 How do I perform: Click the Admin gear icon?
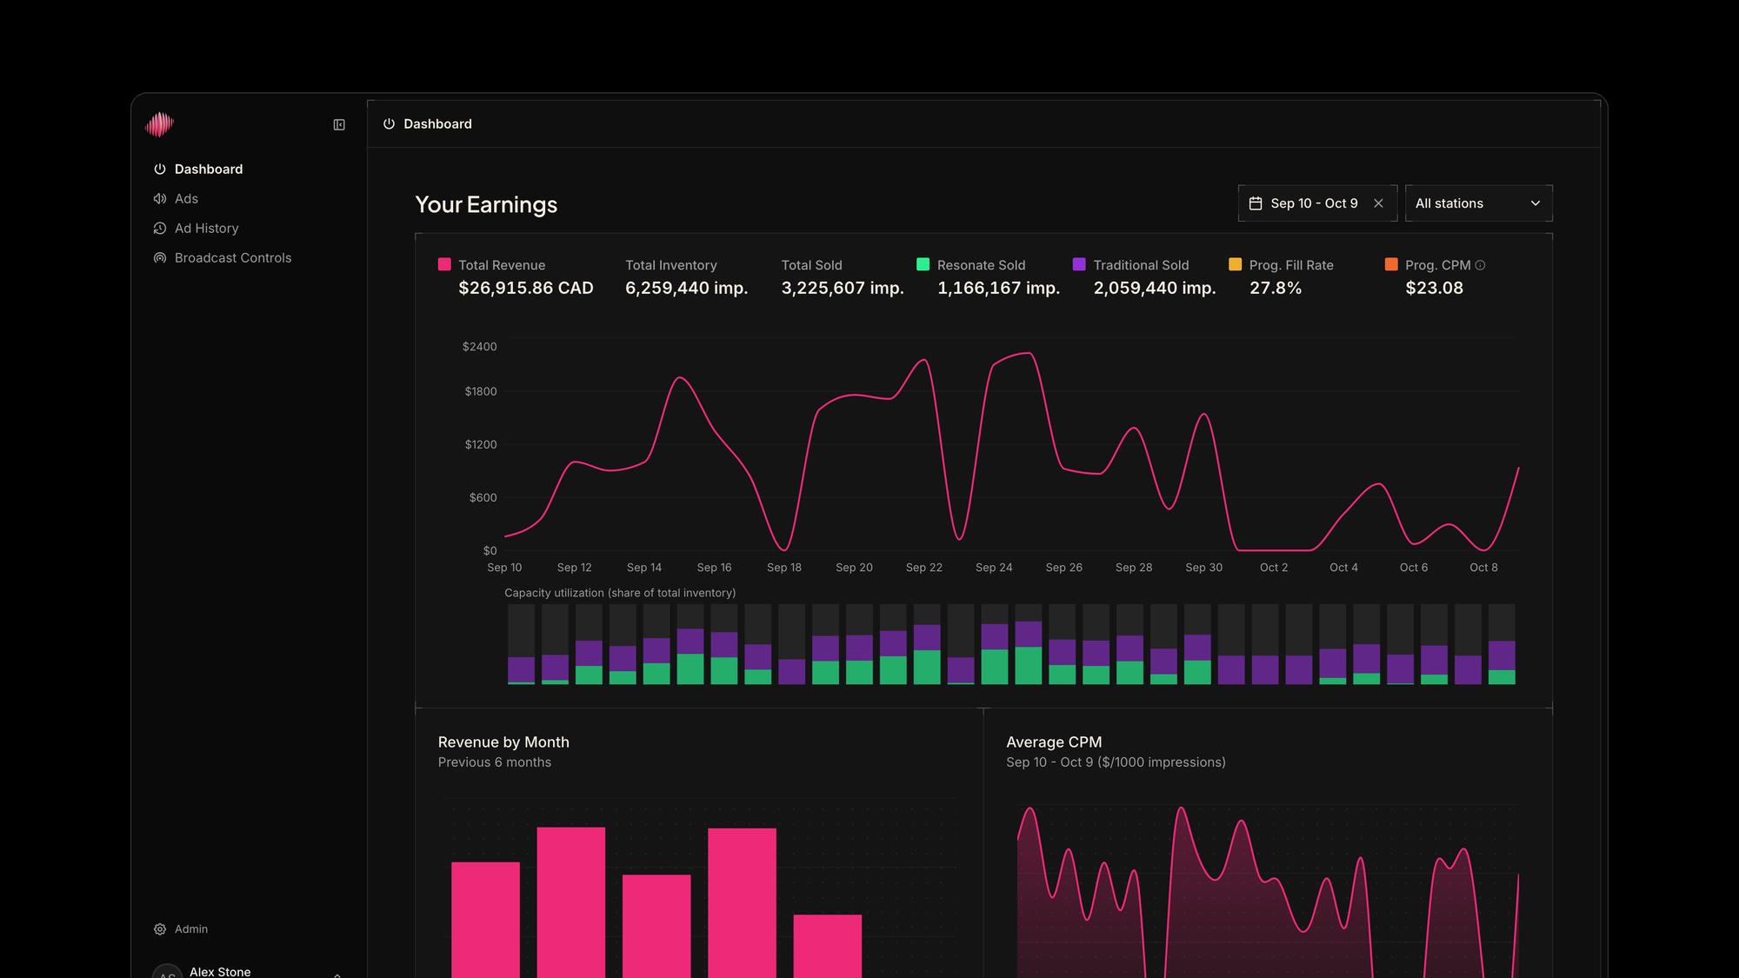[160, 929]
